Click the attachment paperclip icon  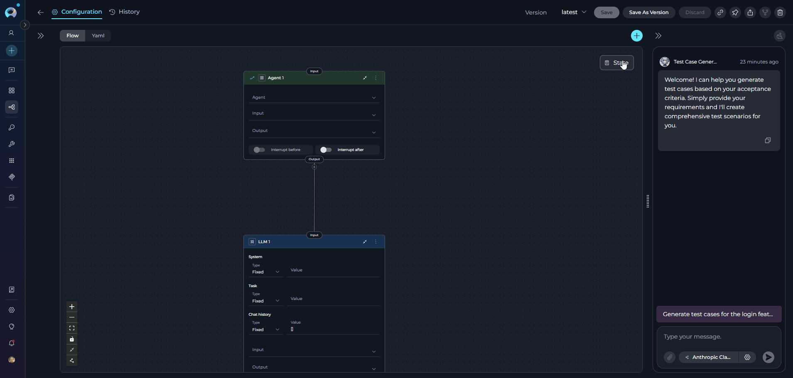click(x=669, y=357)
